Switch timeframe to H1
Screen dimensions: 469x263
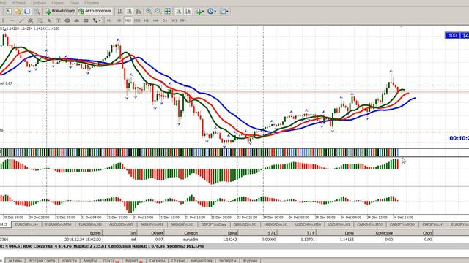[147, 20]
